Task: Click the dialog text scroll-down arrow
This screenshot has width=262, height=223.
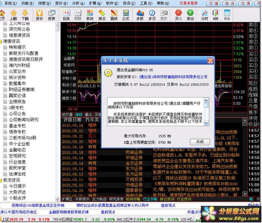Action: pyautogui.click(x=206, y=123)
